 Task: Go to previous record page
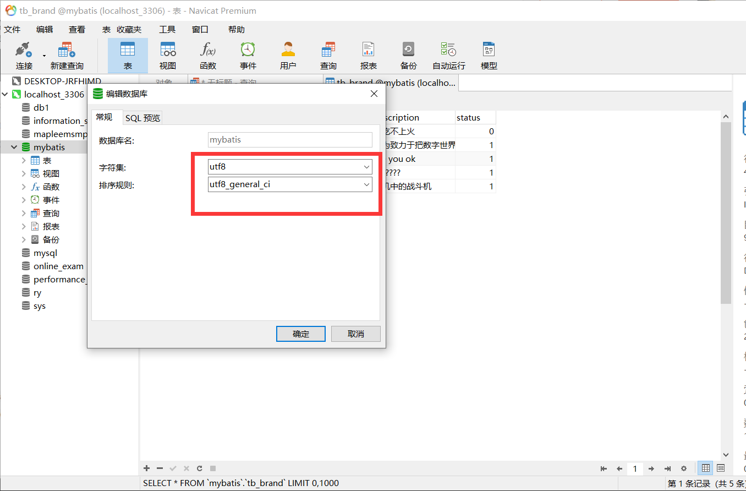click(619, 469)
